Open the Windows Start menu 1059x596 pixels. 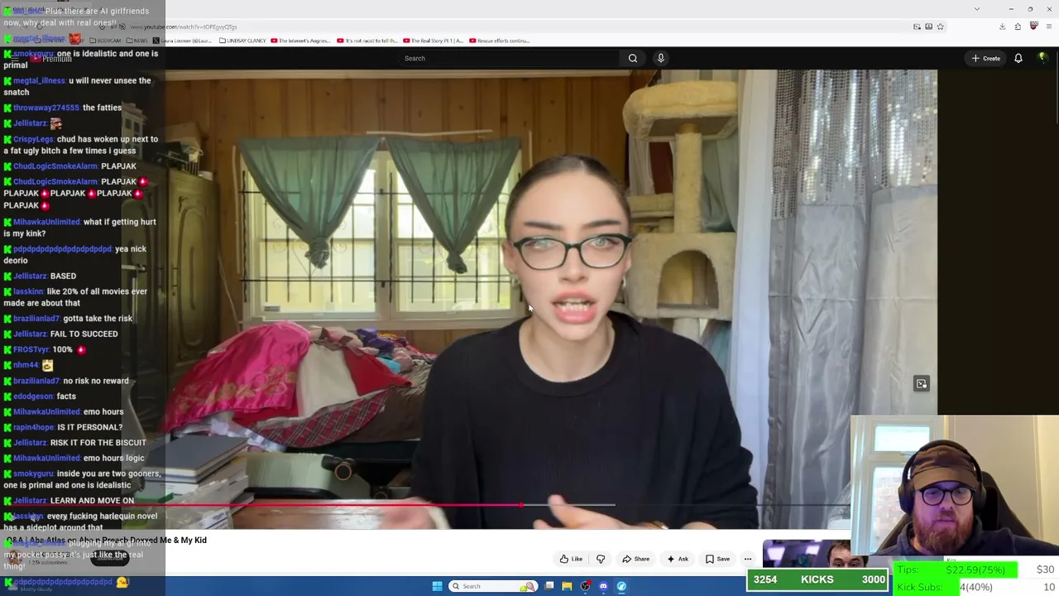[x=438, y=586]
